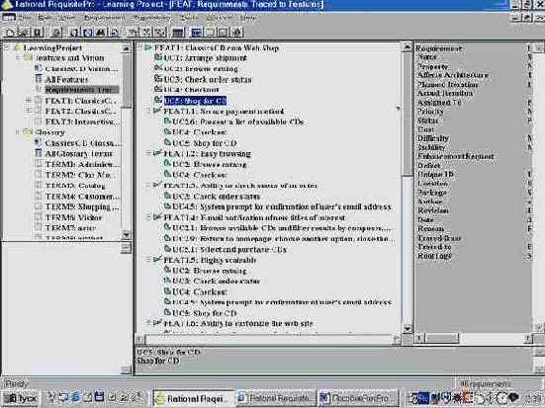Open the Requirement menu
The height and width of the screenshot is (408, 545).
tap(104, 18)
